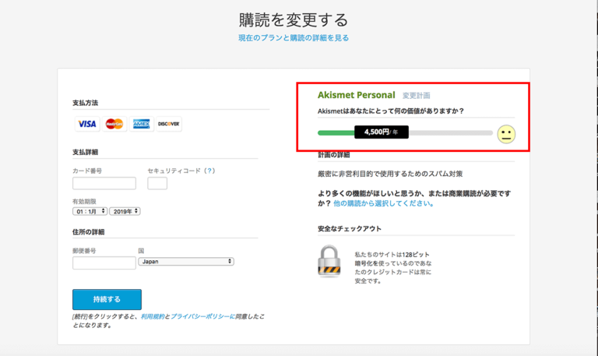Screen dimensions: 598x356
Task: Click the 購読を変更する page heading
Action: click(294, 19)
